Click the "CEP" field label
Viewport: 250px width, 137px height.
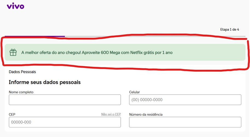(12, 114)
